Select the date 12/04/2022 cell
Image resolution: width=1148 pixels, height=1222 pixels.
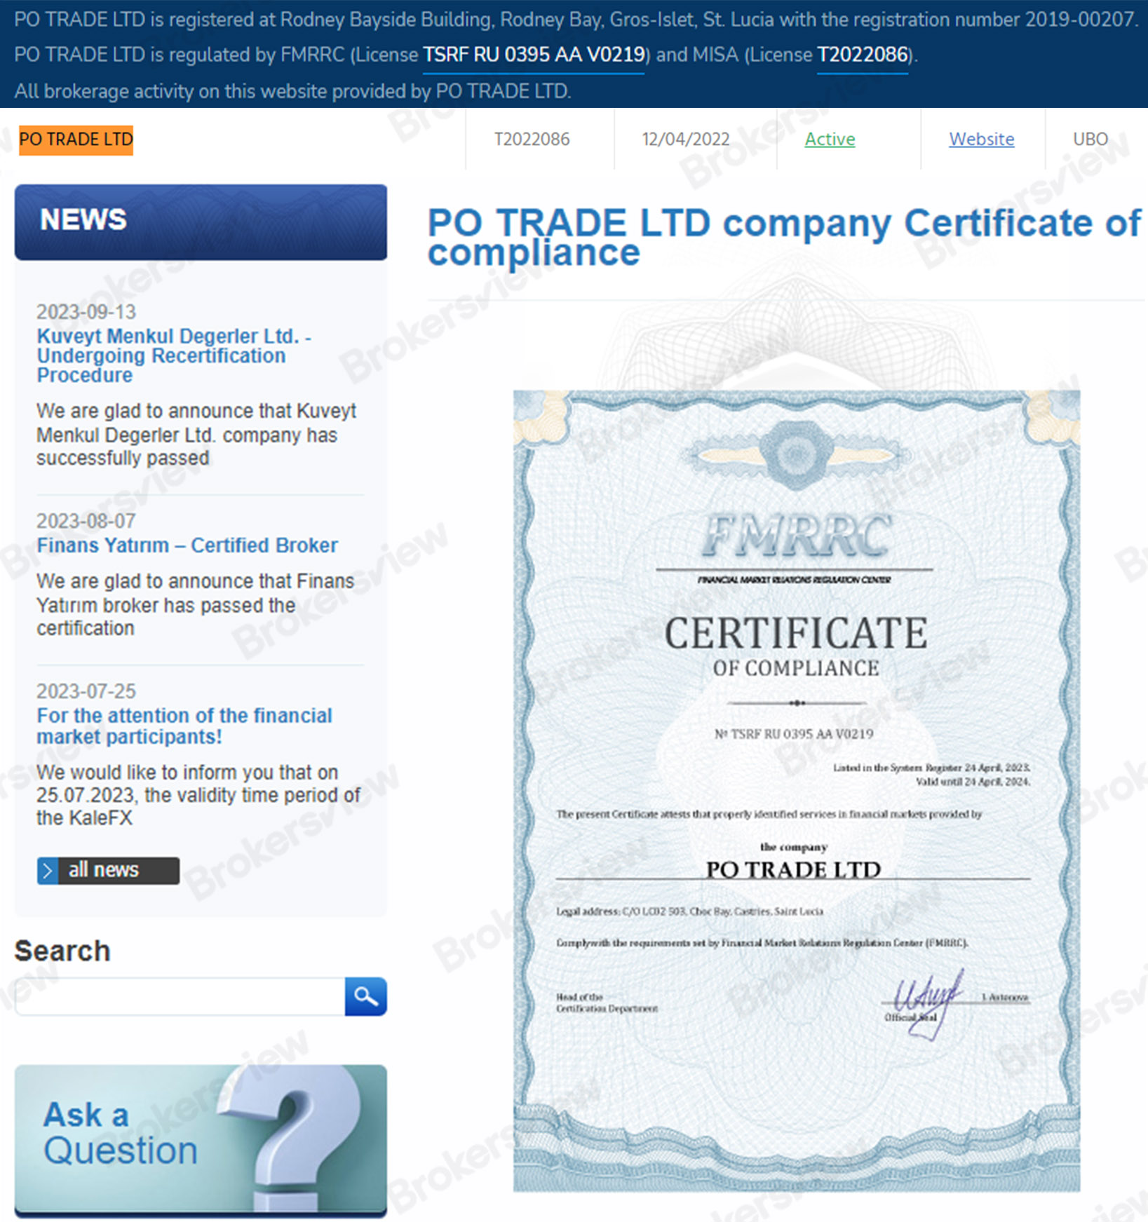coord(685,139)
